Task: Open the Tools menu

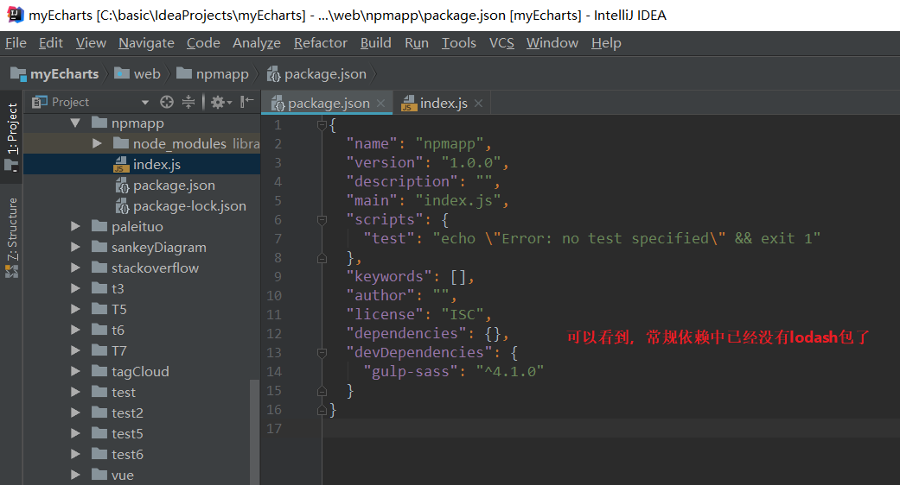Action: coord(458,43)
